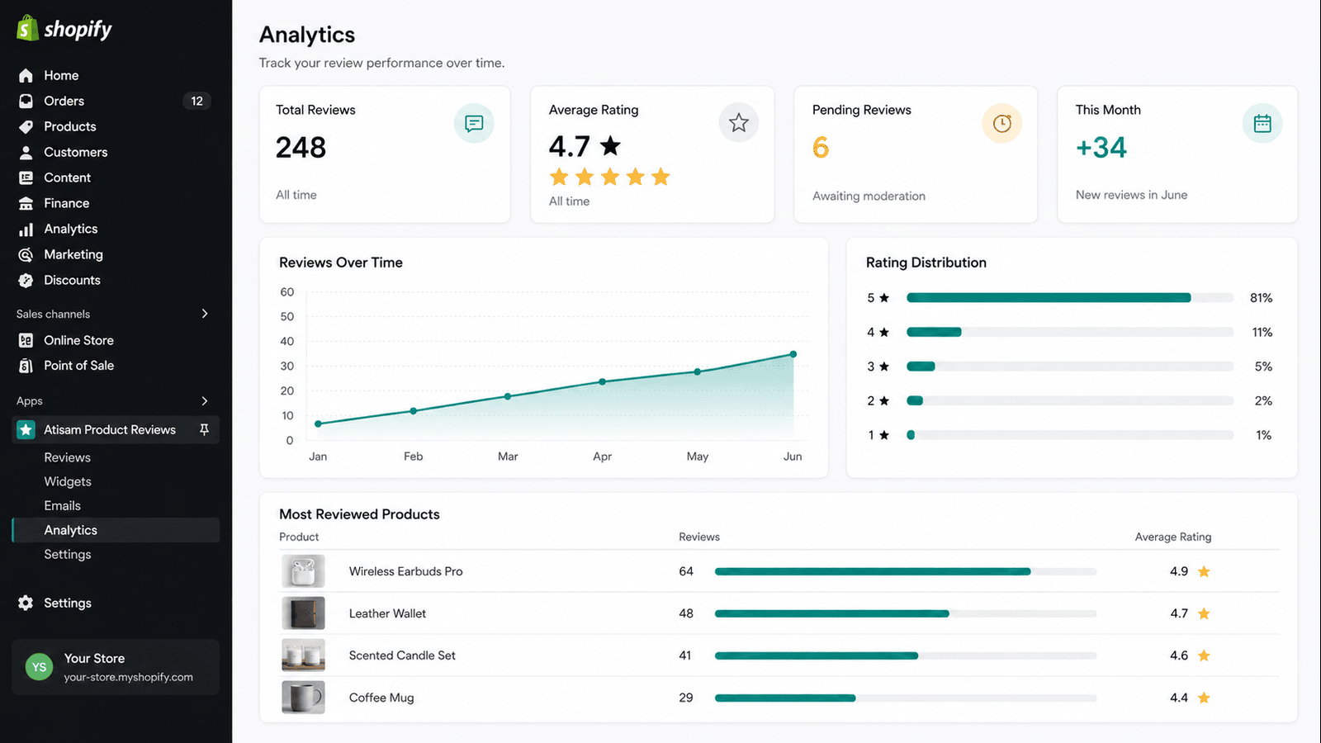Viewport: 1321px width, 743px height.
Task: Click the Shopify logo
Action: point(64,29)
